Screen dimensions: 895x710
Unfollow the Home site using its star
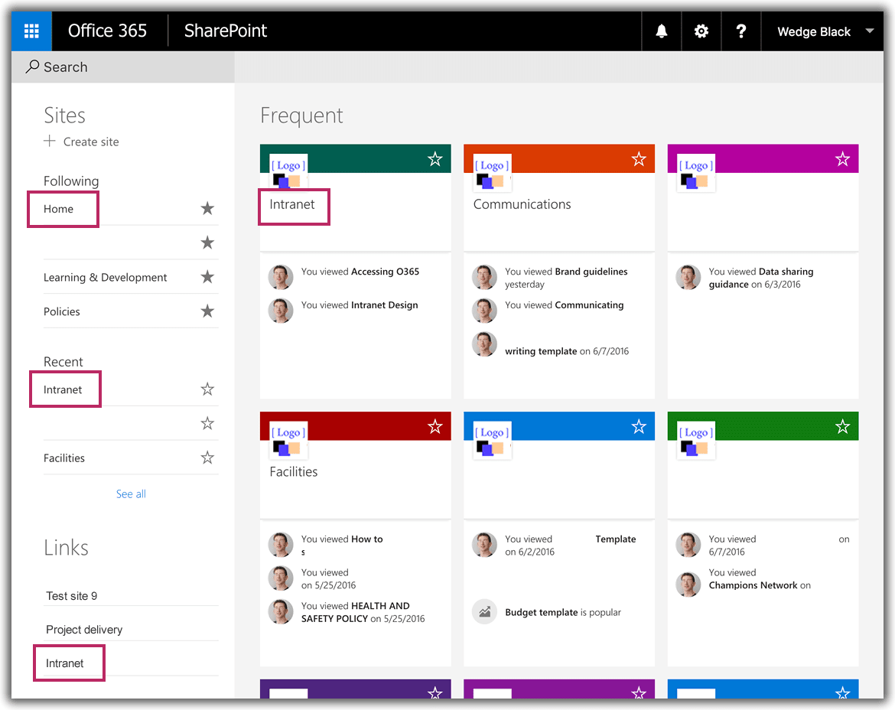point(207,209)
